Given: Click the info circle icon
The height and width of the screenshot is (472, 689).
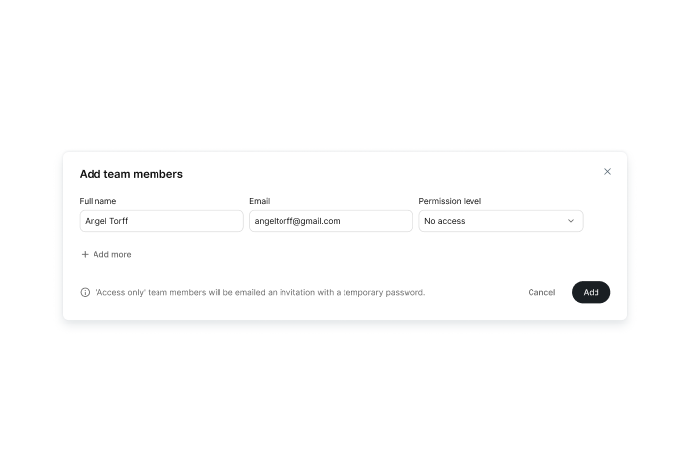Looking at the screenshot, I should pyautogui.click(x=85, y=292).
